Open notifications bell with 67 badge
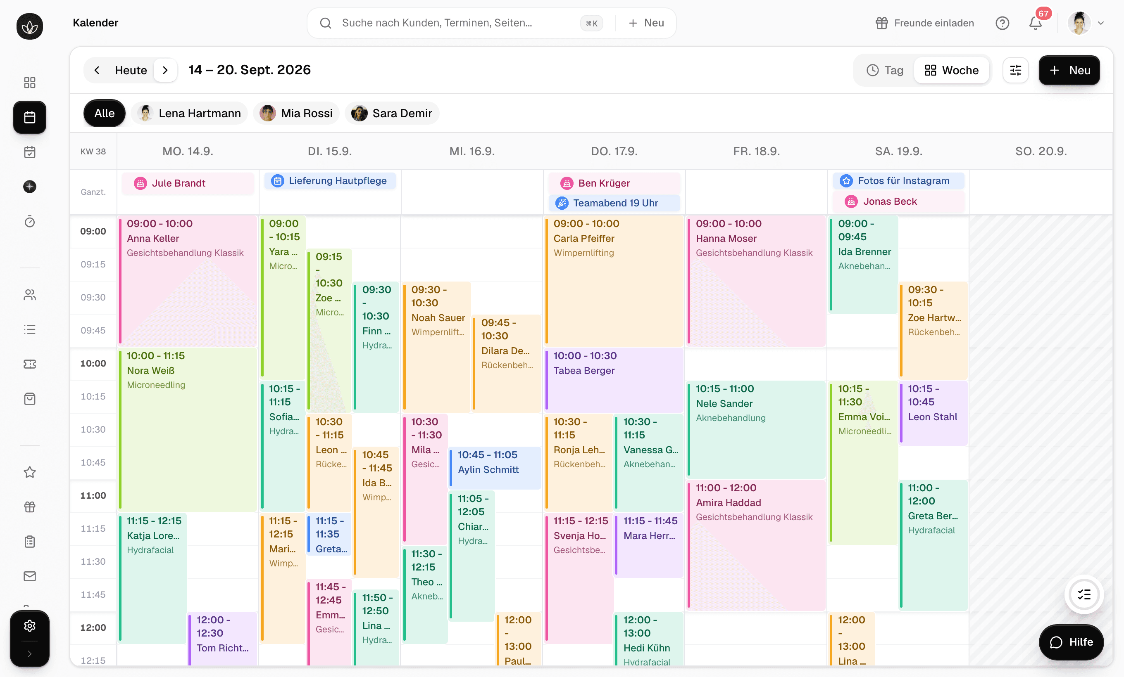Viewport: 1124px width, 677px height. coord(1036,23)
